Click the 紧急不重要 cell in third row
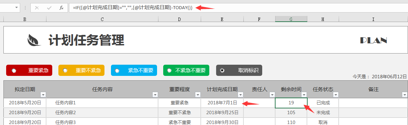This screenshot has height=125, width=408. click(x=180, y=122)
